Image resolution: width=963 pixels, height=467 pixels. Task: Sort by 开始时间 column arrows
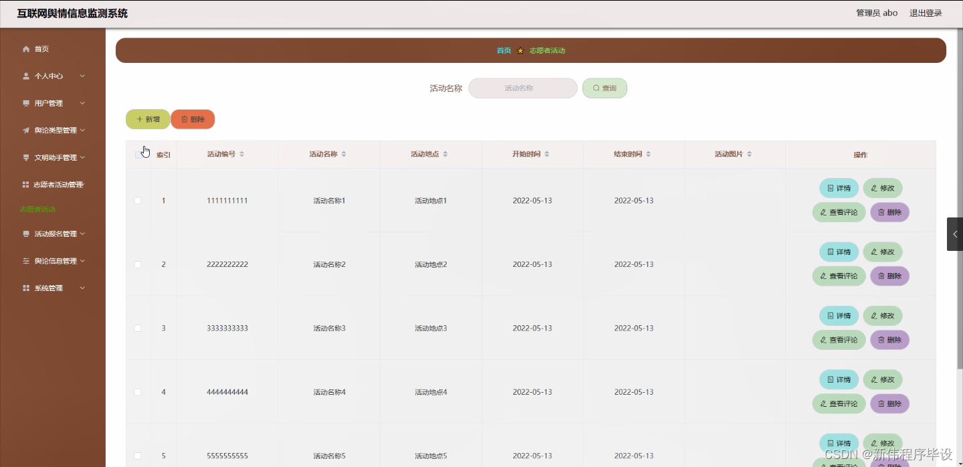coord(547,155)
